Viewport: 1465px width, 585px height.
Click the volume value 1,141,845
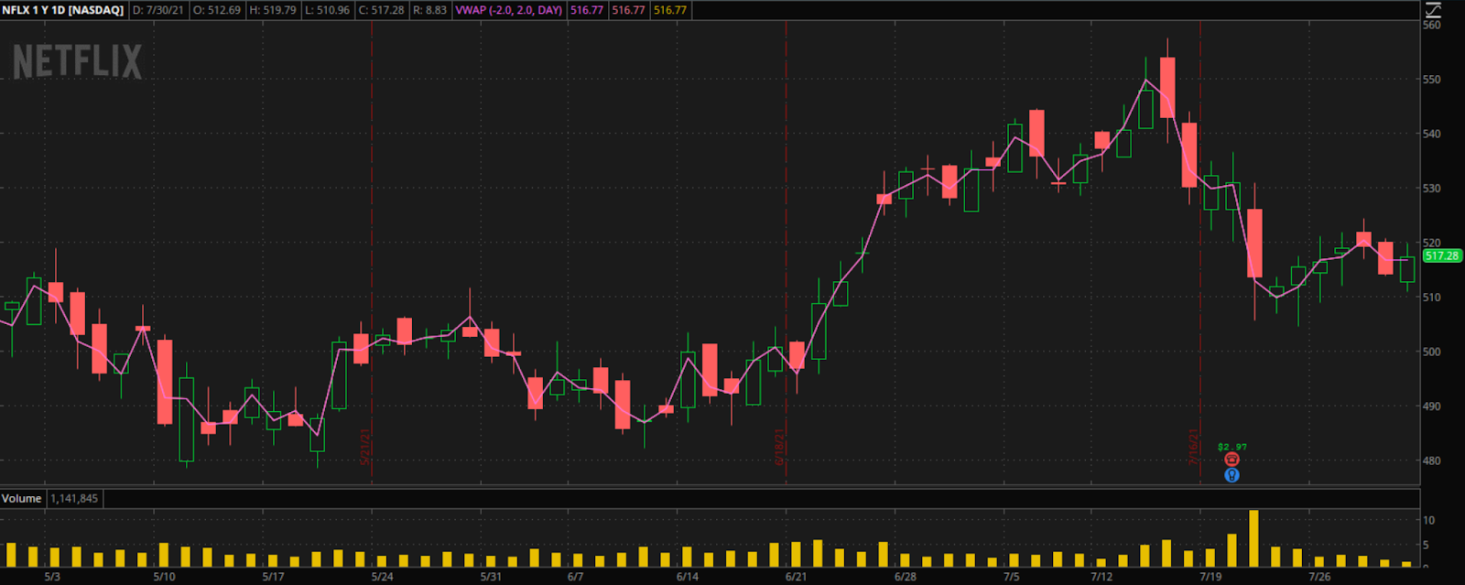tap(74, 499)
